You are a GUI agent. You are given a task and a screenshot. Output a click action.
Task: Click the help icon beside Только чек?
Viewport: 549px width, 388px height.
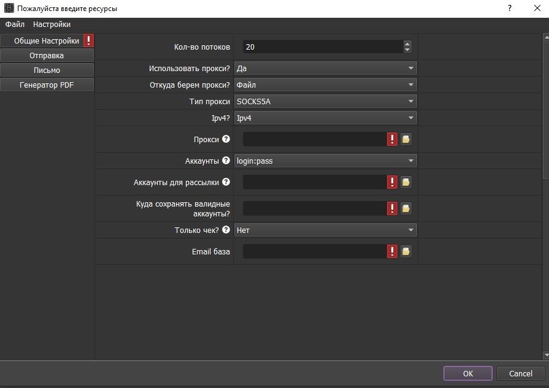(x=225, y=229)
